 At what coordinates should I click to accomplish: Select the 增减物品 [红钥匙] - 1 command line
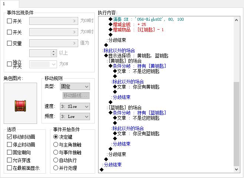click(136, 30)
